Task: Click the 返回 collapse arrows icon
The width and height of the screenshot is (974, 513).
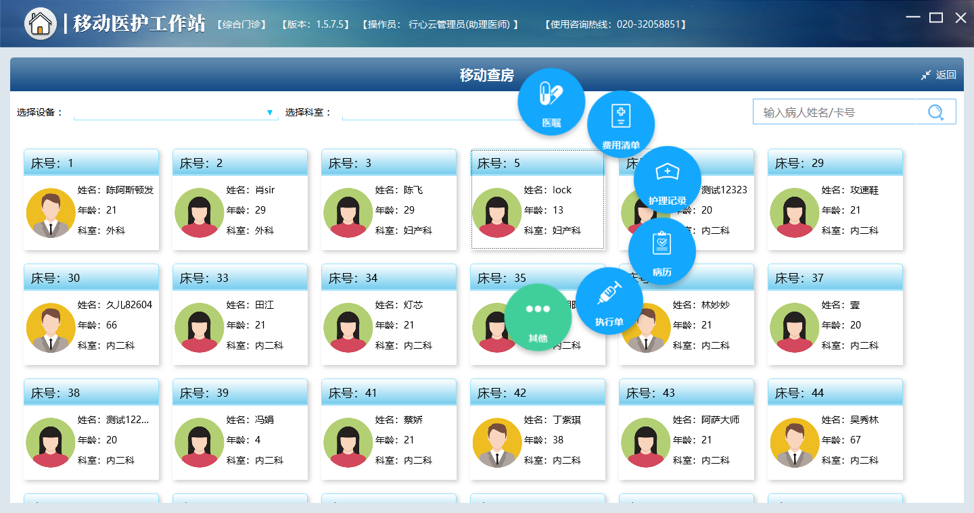Action: tap(926, 75)
